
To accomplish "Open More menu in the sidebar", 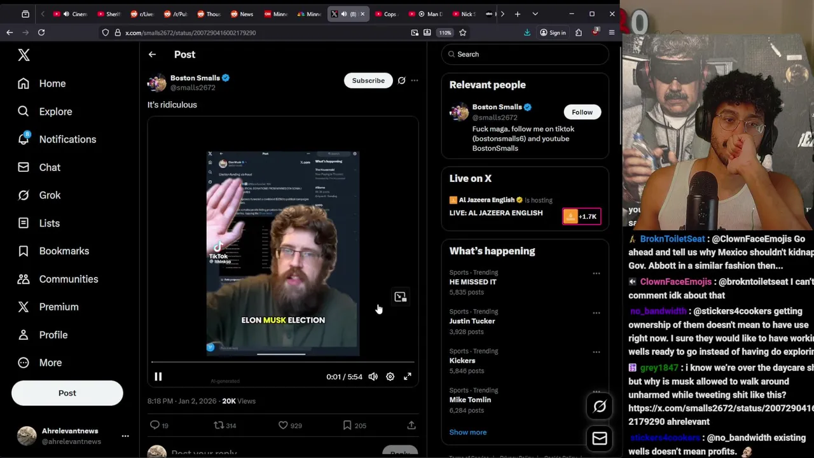I will (40, 363).
